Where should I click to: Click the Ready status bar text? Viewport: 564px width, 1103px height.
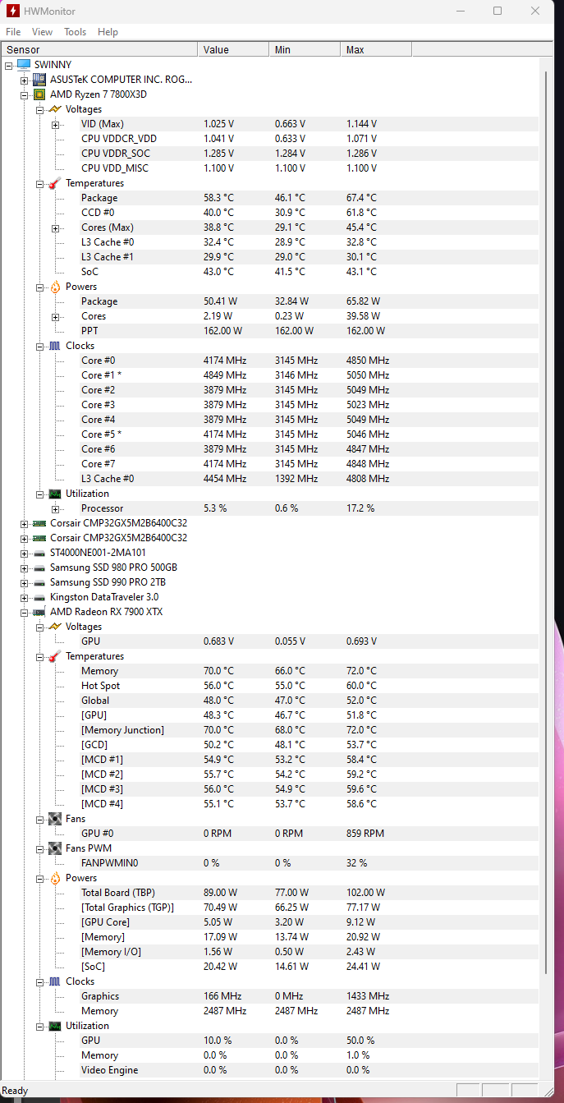click(15, 1091)
